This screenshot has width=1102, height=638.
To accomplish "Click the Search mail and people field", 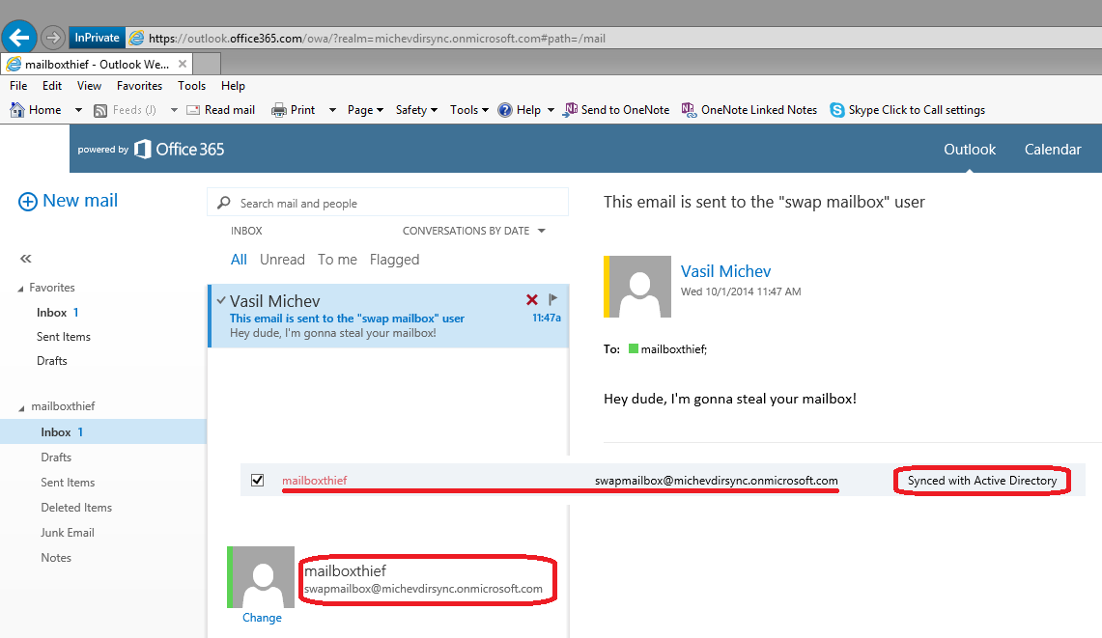I will 386,204.
